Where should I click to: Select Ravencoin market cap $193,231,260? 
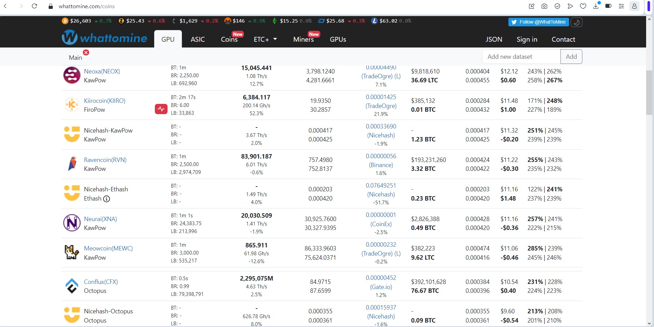(429, 160)
